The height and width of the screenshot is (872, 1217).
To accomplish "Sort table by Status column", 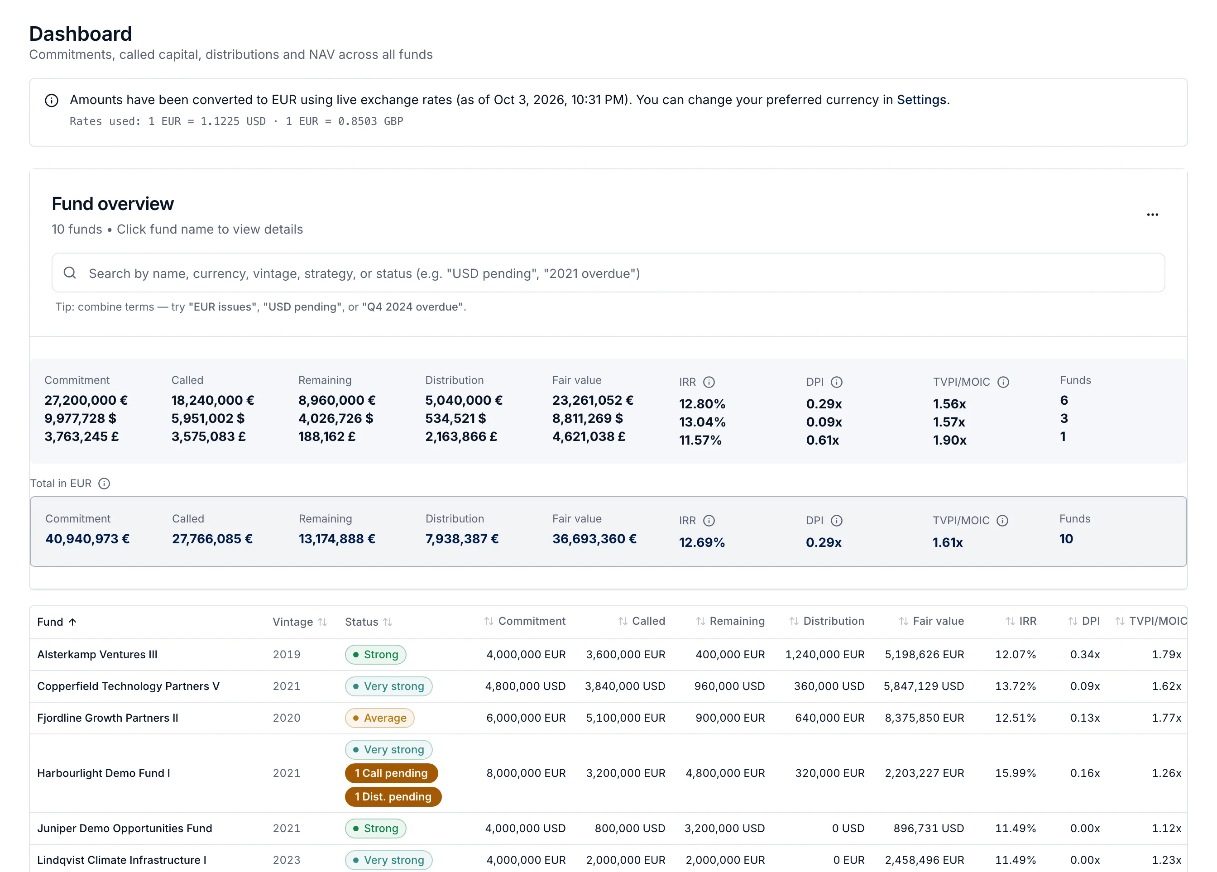I will pyautogui.click(x=368, y=621).
